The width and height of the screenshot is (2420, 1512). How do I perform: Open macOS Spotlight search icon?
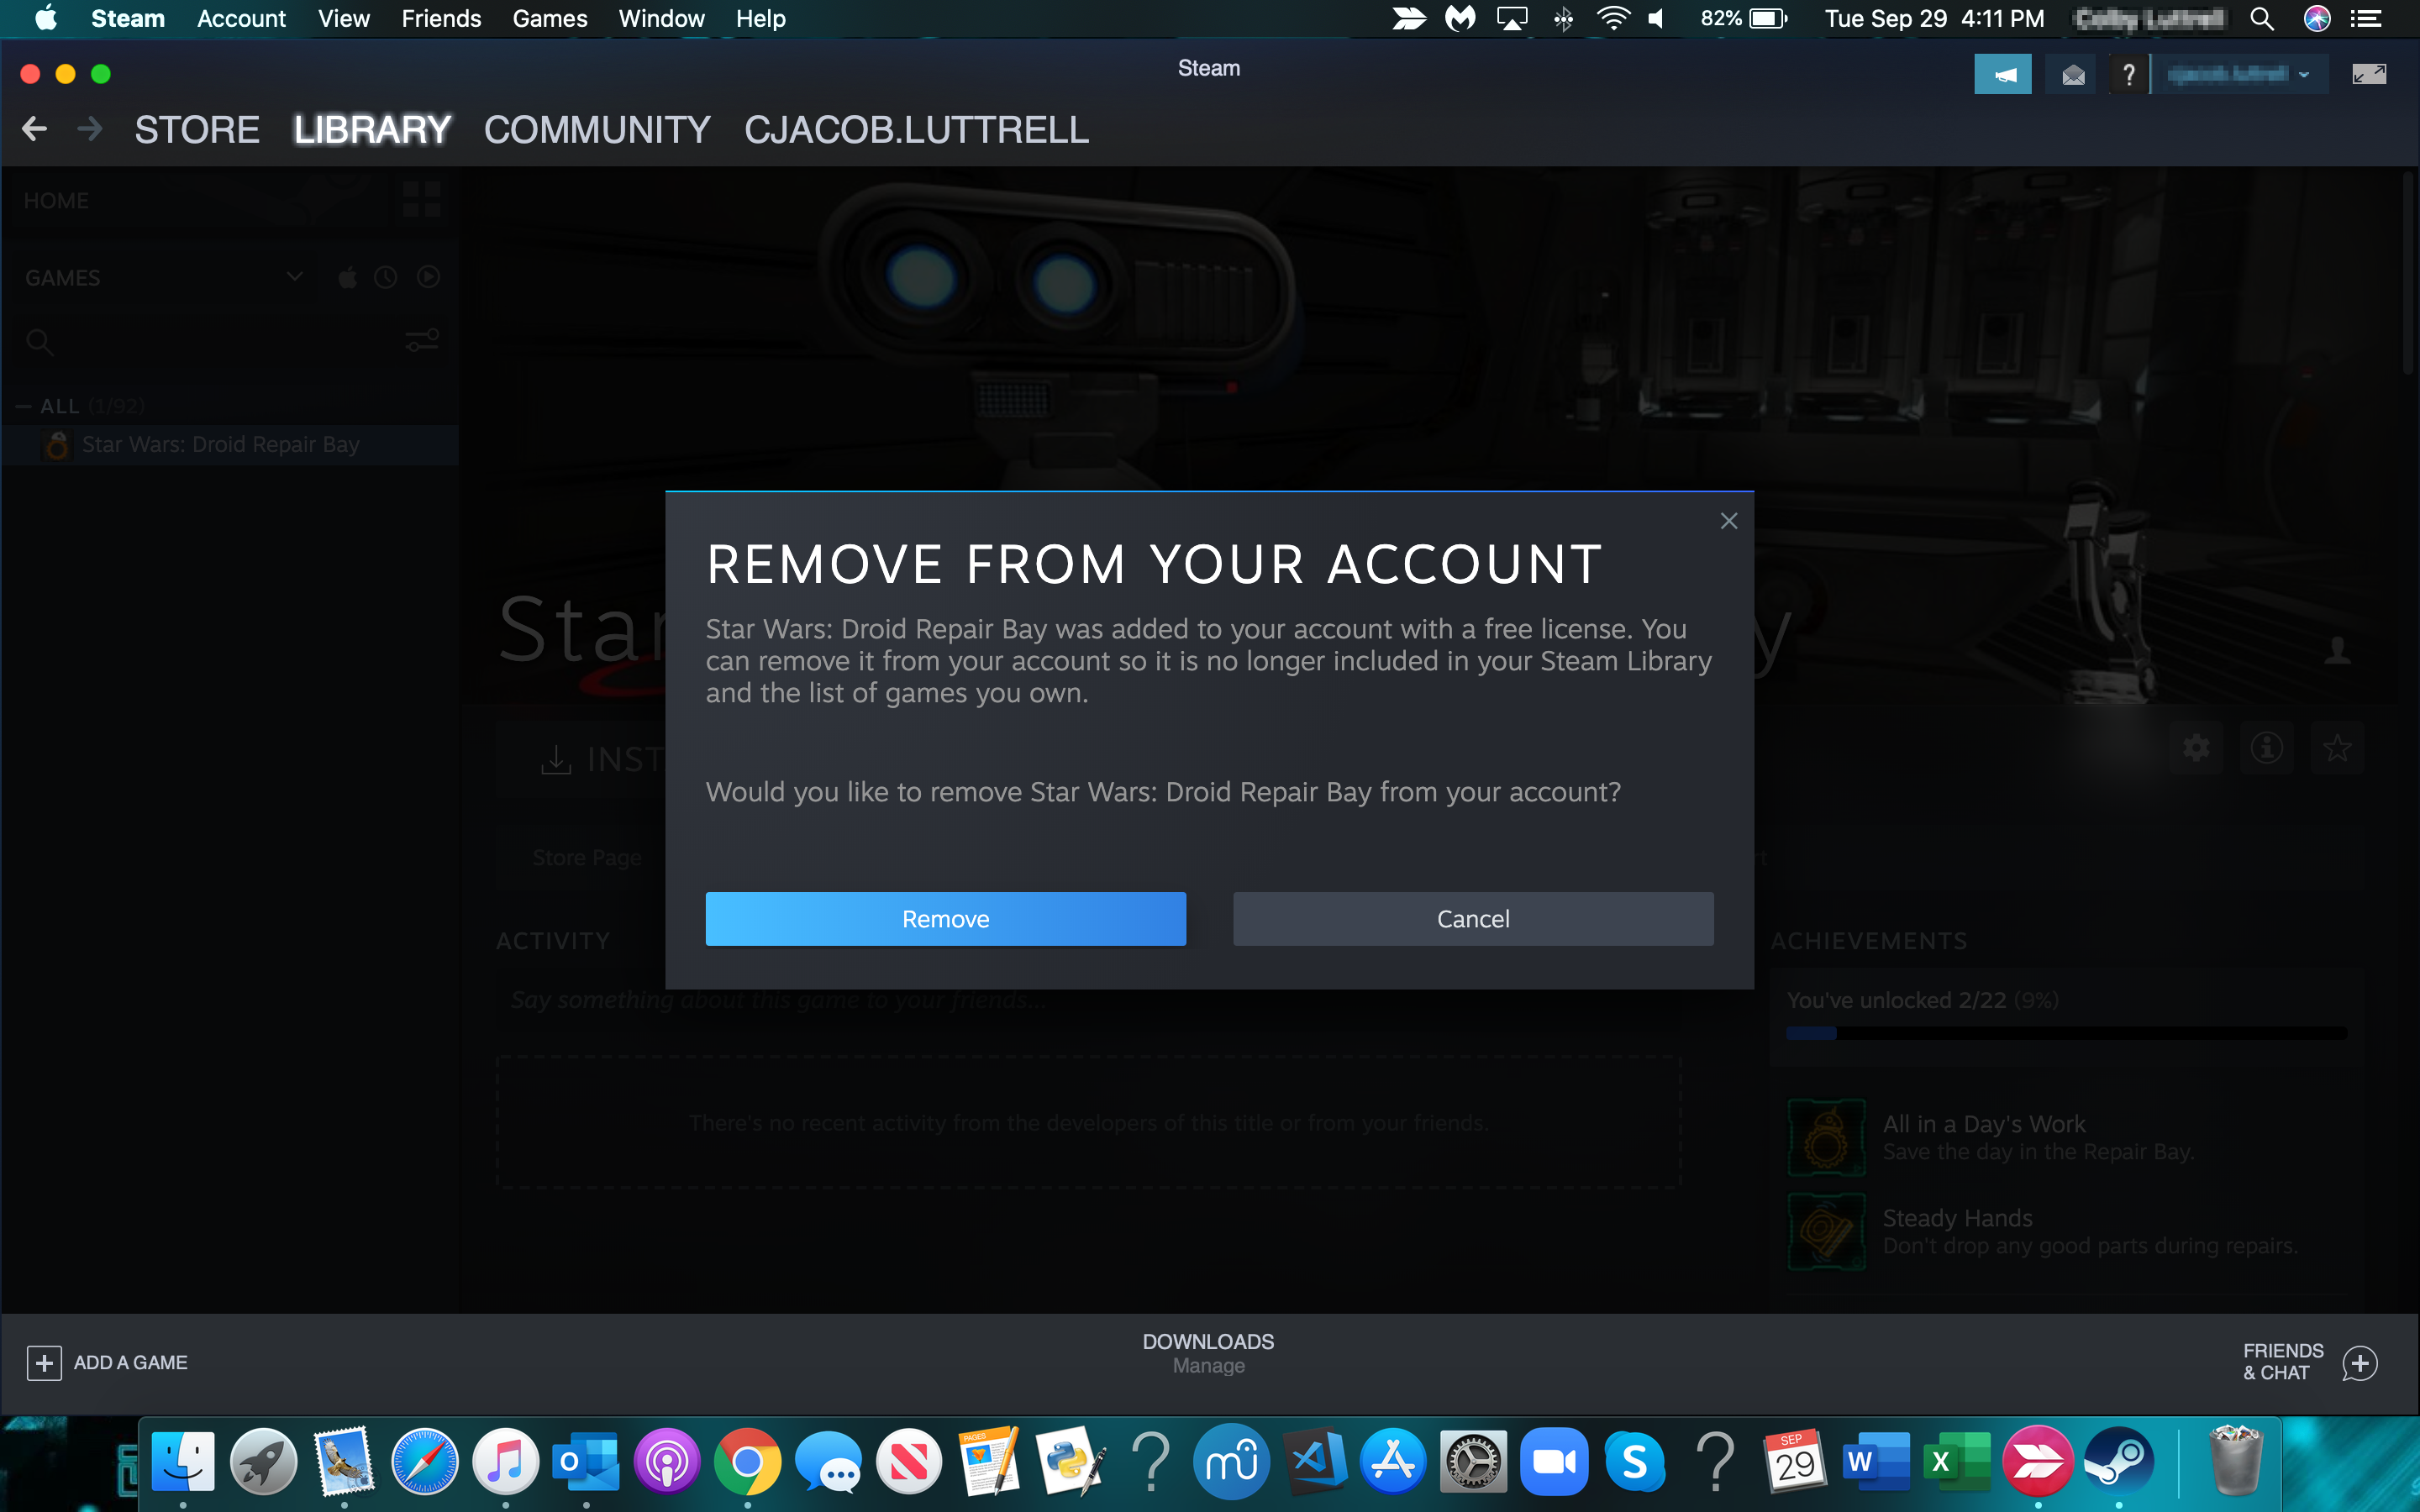tap(2261, 19)
